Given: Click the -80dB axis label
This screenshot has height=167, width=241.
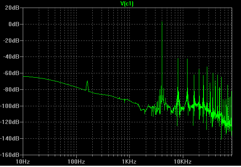Looking at the screenshot, I should tap(11, 89).
